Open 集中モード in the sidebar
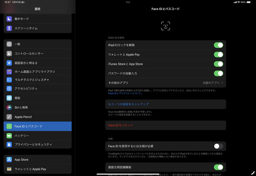 [x=38, y=19]
